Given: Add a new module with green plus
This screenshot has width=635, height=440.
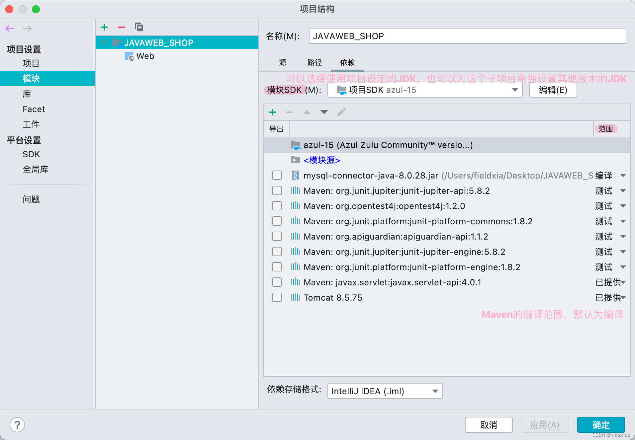Looking at the screenshot, I should [104, 27].
